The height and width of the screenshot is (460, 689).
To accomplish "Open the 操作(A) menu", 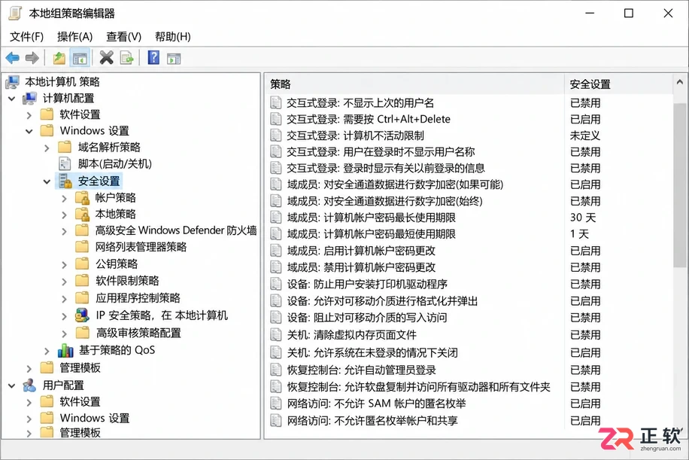I will coord(74,36).
